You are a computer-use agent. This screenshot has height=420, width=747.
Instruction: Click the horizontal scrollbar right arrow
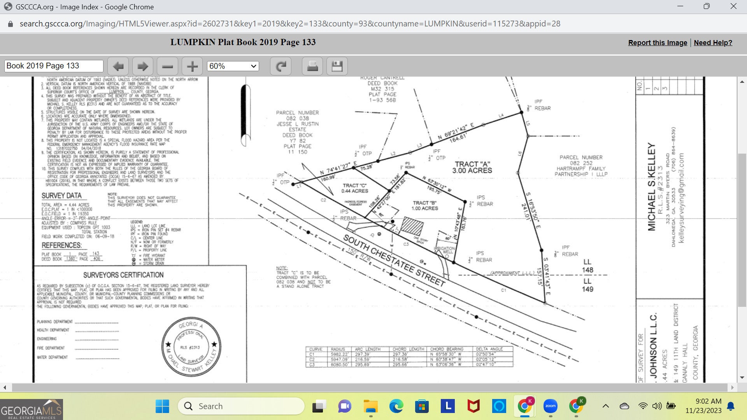click(x=733, y=387)
